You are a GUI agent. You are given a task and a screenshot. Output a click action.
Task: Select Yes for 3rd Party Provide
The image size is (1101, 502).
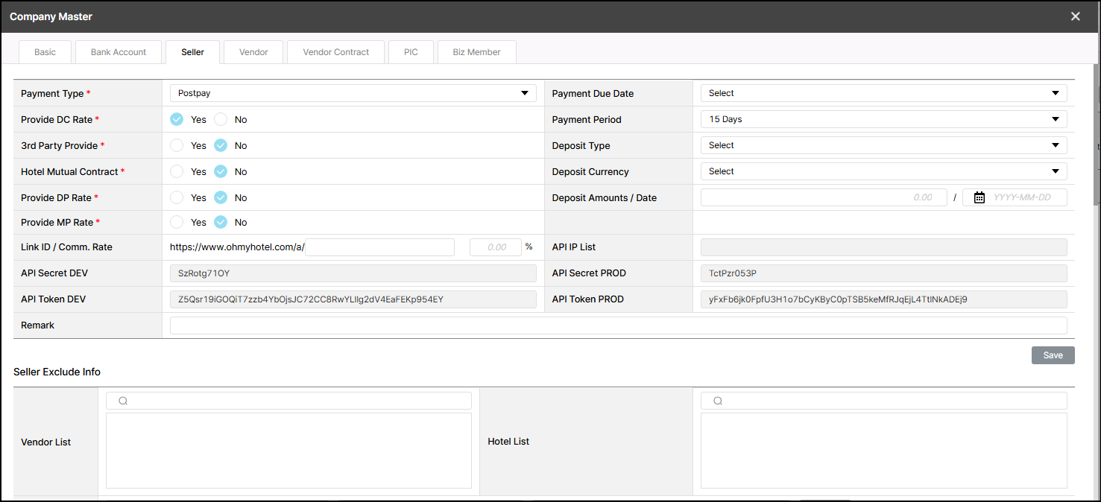[x=177, y=145]
